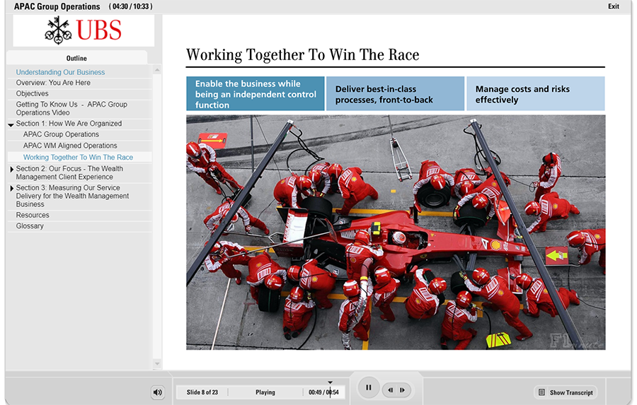Open Understanding Our Business in outline
The width and height of the screenshot is (637, 405).
click(60, 72)
